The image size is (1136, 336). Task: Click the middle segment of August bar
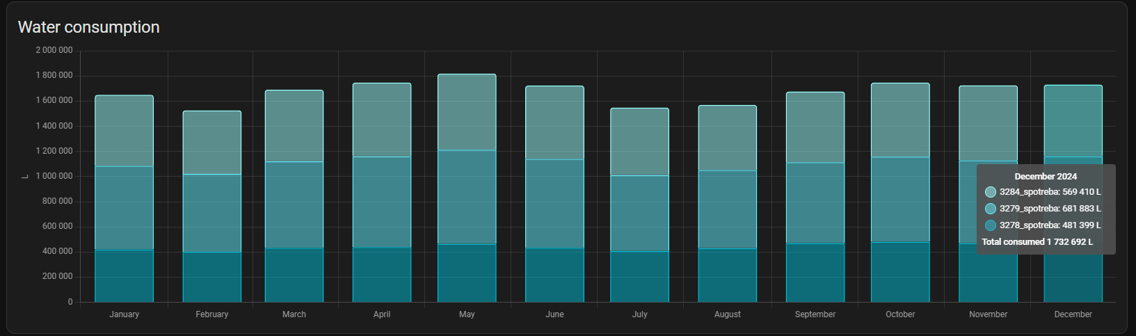pos(728,209)
